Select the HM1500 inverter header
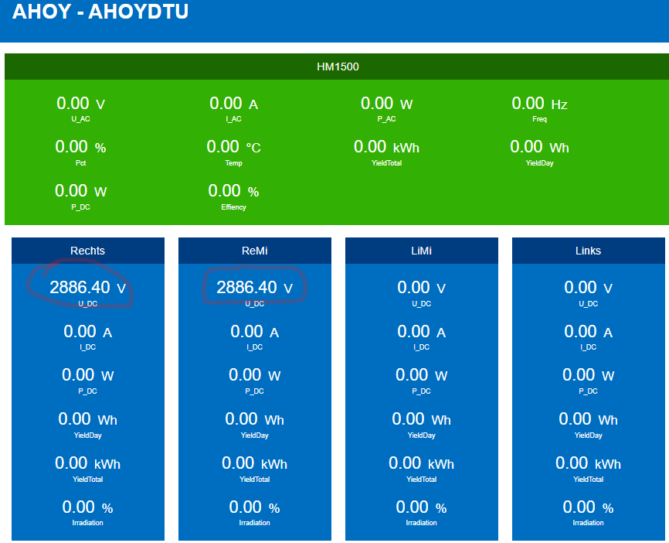The image size is (669, 543). [338, 67]
